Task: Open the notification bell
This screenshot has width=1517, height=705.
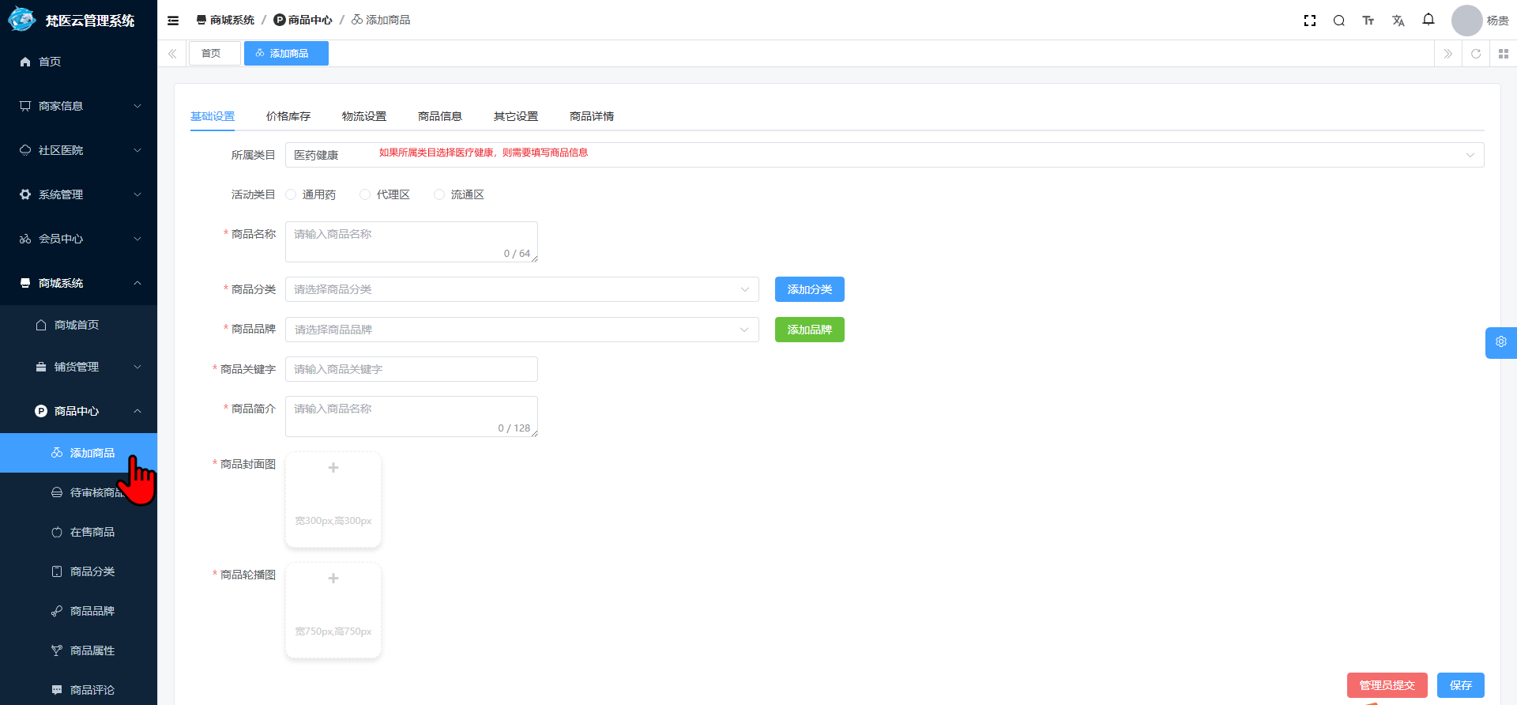Action: (1428, 20)
